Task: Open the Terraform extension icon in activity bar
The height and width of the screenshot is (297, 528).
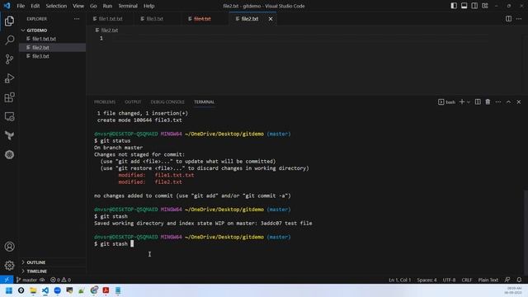Action: tap(9, 135)
